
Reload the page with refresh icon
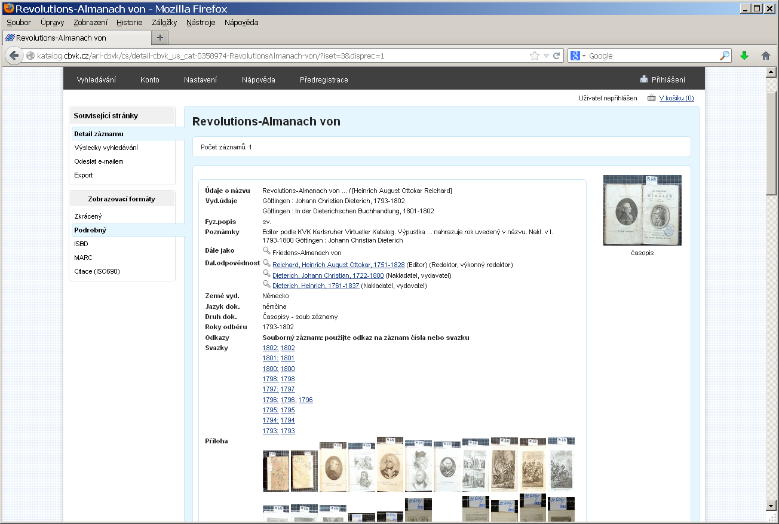(x=557, y=56)
